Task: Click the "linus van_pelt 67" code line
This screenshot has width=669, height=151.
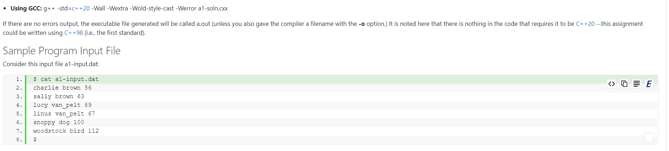Action: coord(64,114)
